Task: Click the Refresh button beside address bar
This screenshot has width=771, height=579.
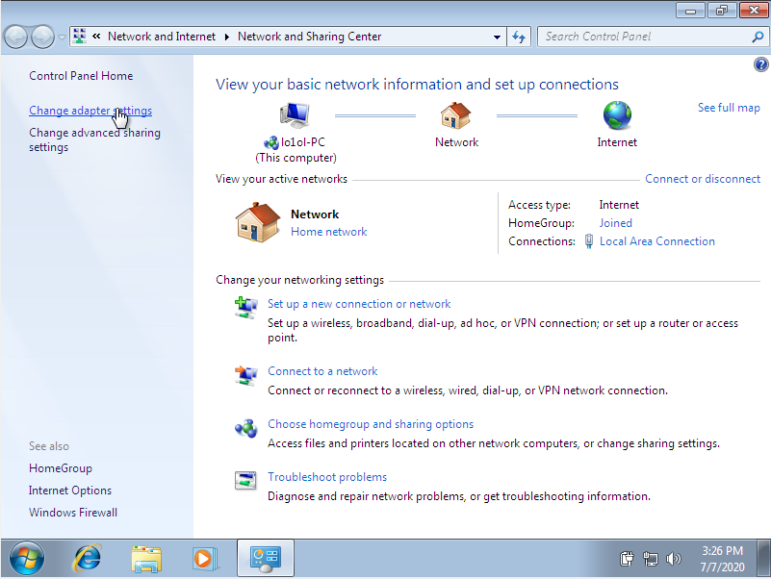Action: 519,37
